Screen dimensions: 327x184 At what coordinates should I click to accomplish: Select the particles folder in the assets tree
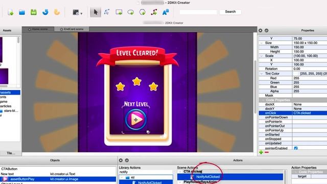pyautogui.click(x=6, y=106)
